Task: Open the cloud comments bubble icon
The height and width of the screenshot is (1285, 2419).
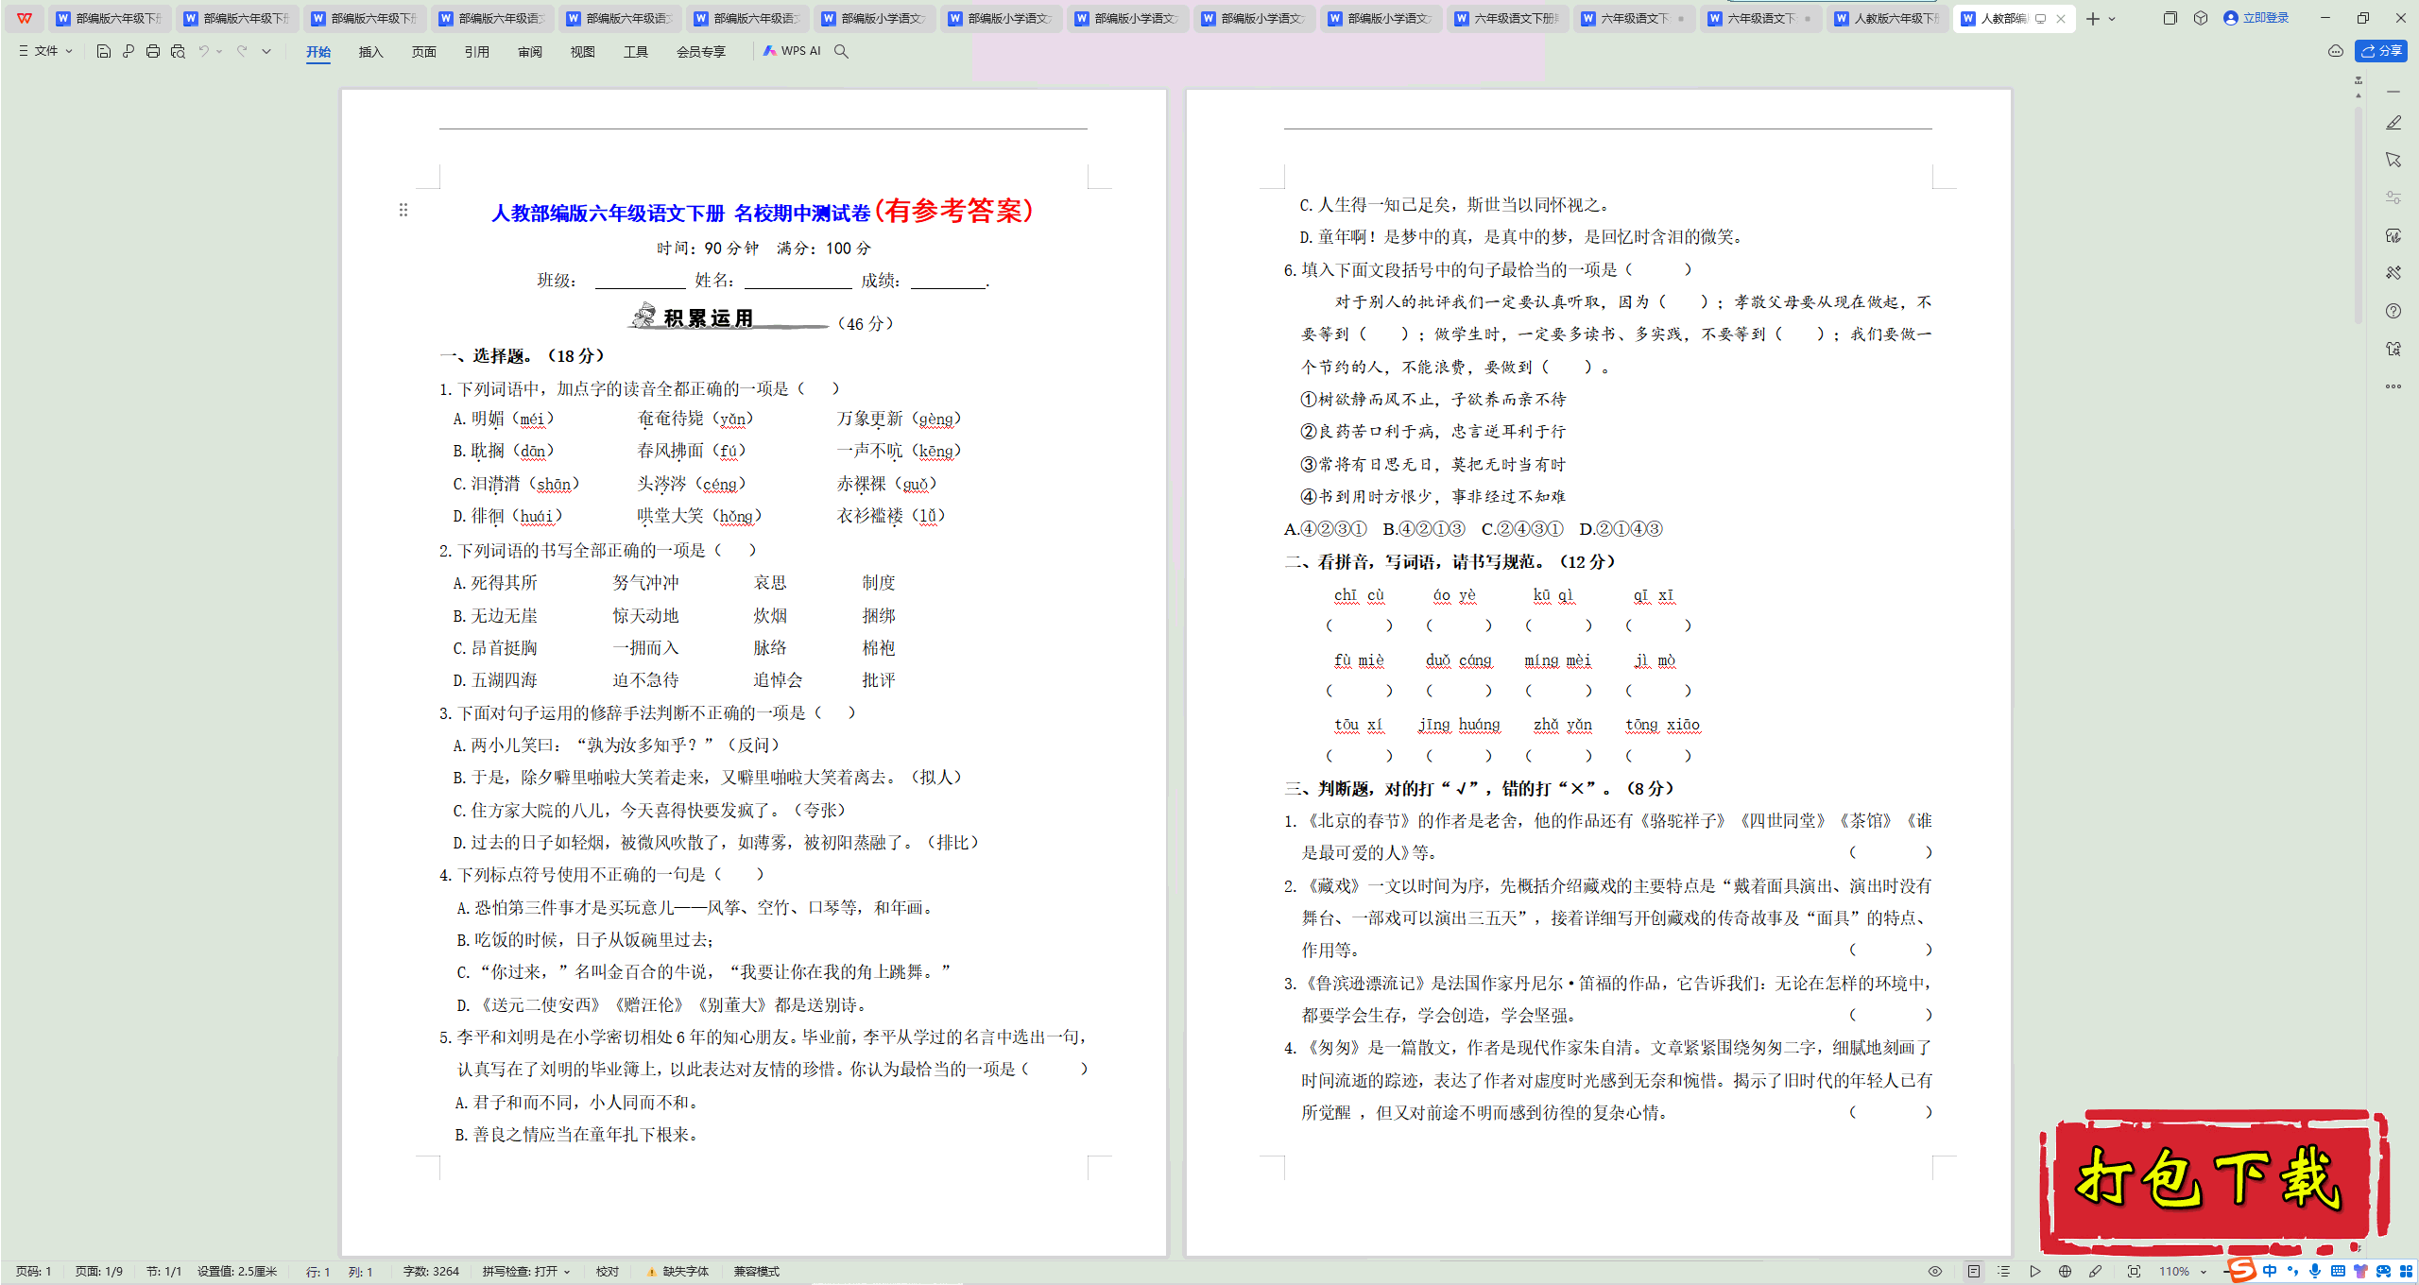Action: click(2335, 51)
